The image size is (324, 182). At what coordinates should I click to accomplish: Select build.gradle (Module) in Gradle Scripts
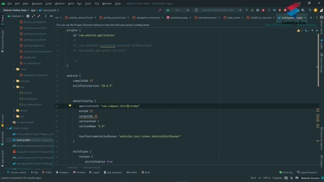point(30,140)
